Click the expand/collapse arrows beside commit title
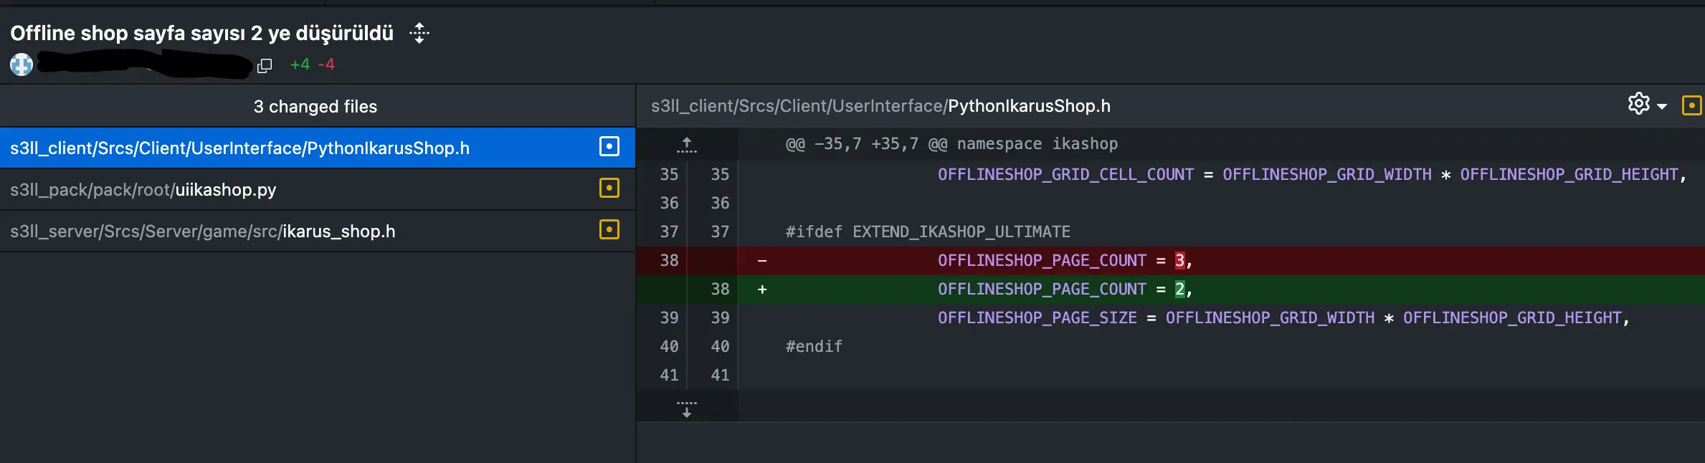1705x463 pixels. pos(419,33)
